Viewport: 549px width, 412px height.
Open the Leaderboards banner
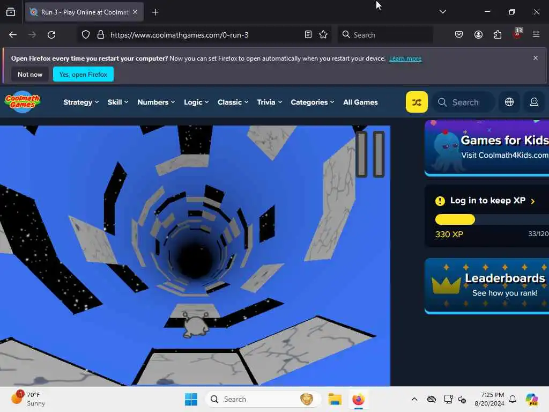(487, 286)
